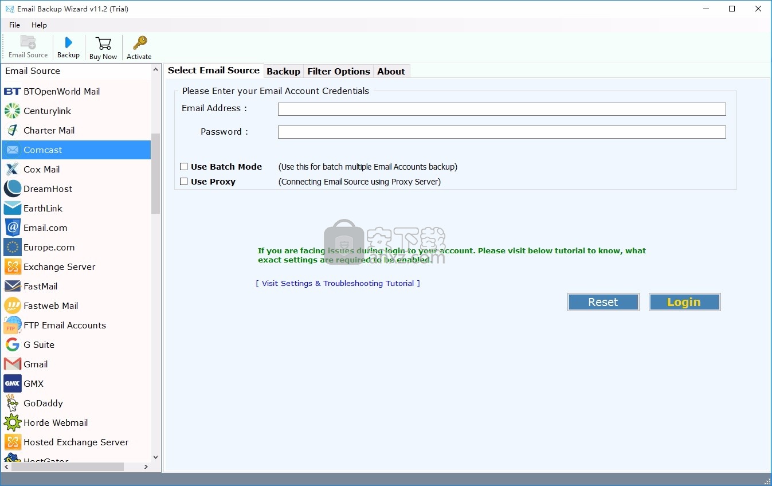Select the Gmail icon

click(12, 364)
